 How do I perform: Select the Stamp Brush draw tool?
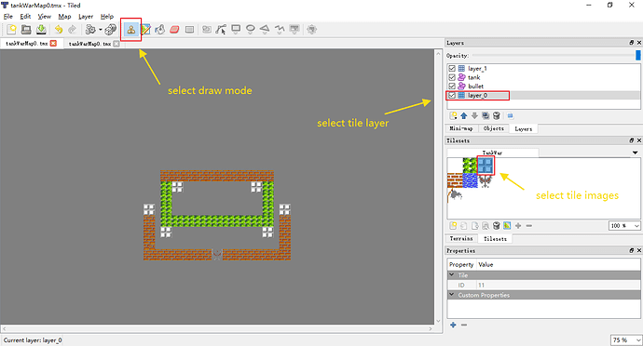(131, 30)
